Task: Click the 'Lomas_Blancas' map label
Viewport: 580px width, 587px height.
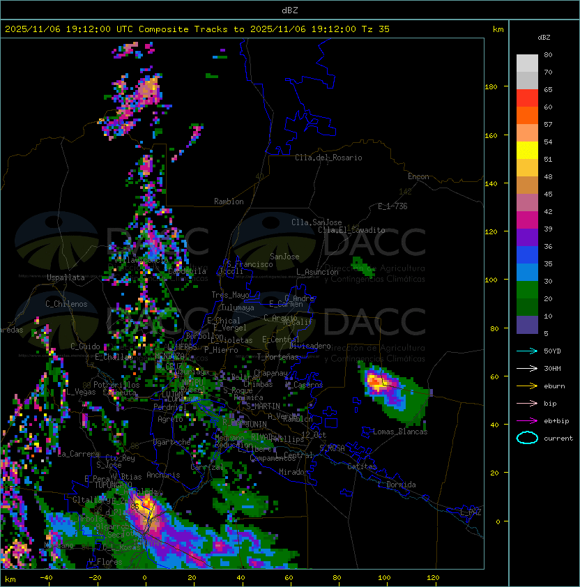Action: click(x=400, y=432)
